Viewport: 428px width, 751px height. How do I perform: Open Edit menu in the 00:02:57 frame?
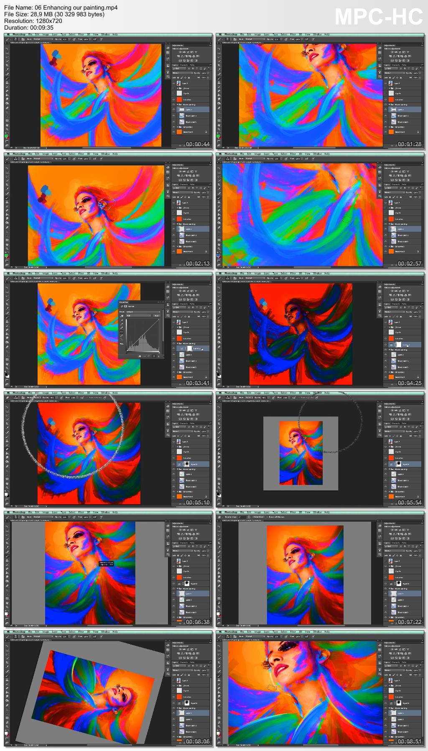pyautogui.click(x=249, y=154)
